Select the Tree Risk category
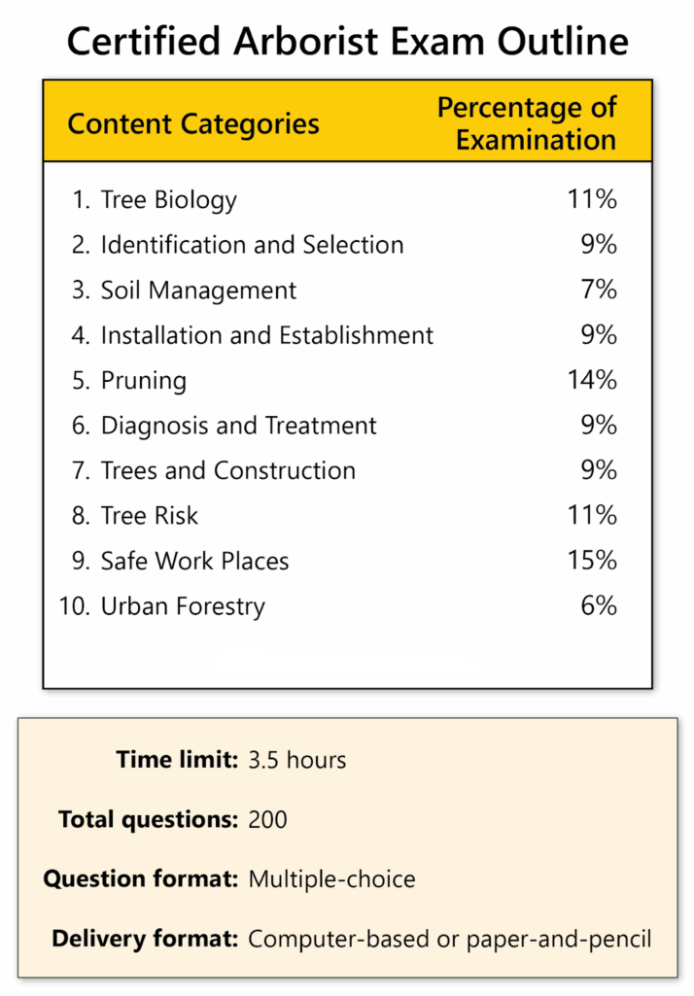This screenshot has width=694, height=996. [149, 516]
